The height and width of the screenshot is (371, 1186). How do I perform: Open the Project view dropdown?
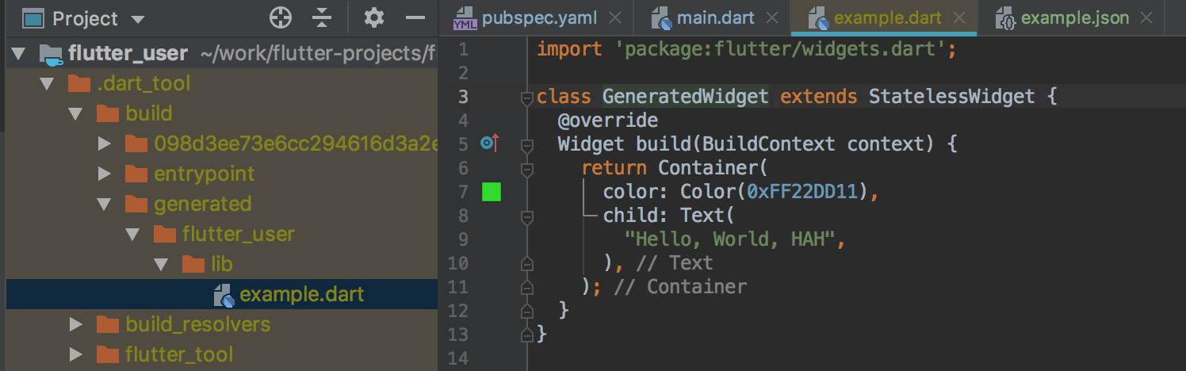pos(137,19)
